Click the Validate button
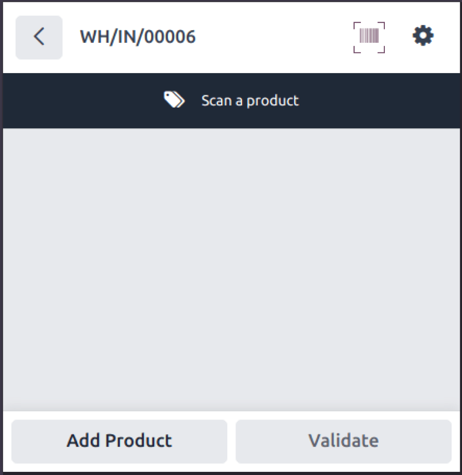Viewport: 462px width, 475px height. [x=343, y=441]
